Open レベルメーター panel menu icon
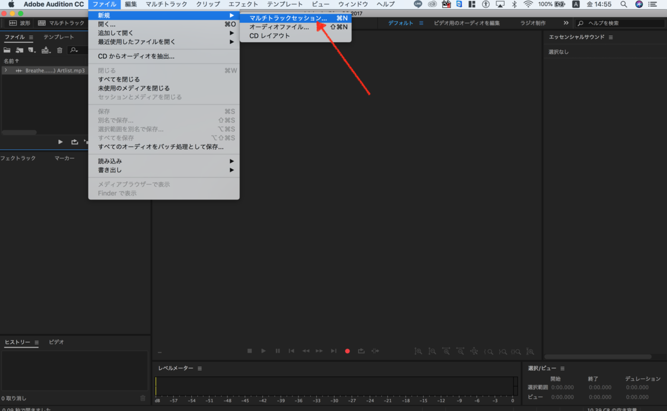Screen dimensions: 667x411 (200, 368)
